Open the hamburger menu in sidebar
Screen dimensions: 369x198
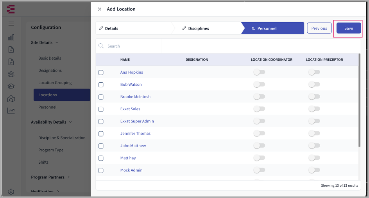point(11,24)
